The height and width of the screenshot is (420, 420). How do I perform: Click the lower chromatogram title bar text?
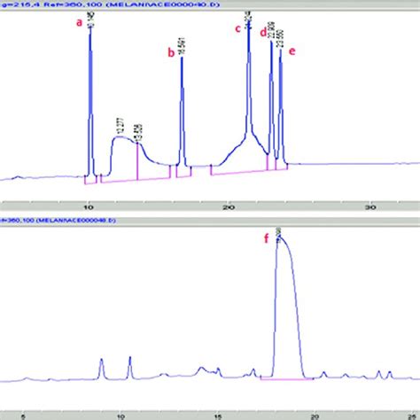(58, 221)
